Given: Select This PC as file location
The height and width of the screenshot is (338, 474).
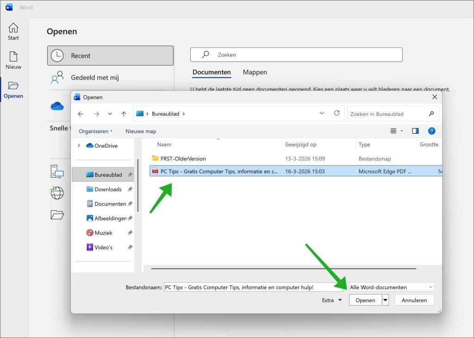Looking at the screenshot, I should (57, 172).
